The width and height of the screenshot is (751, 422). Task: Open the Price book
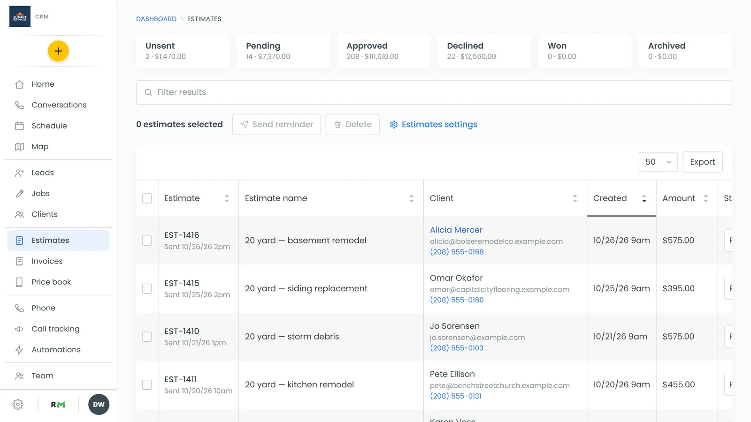(x=58, y=282)
